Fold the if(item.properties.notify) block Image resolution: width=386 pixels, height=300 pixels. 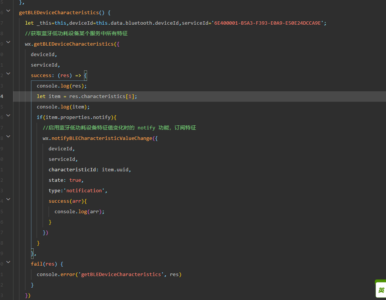8,115
